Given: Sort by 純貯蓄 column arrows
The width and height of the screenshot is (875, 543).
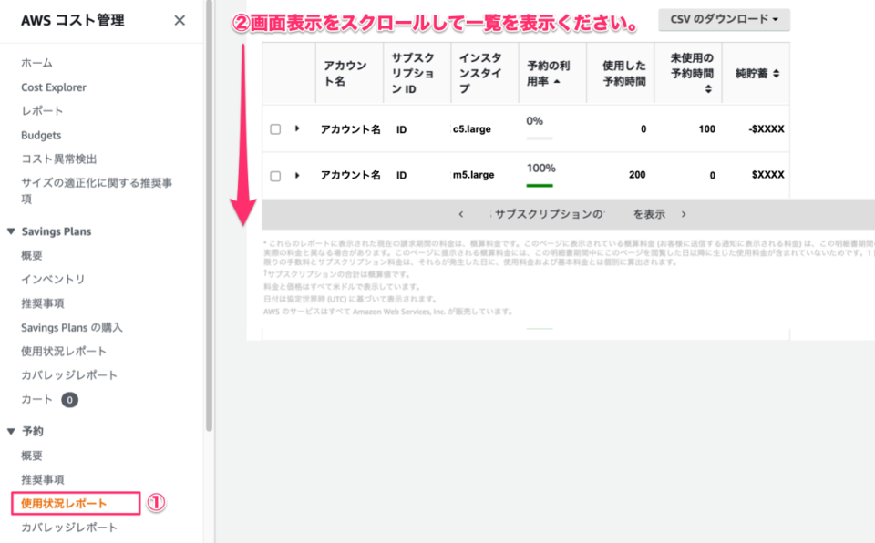Looking at the screenshot, I should click(x=776, y=73).
